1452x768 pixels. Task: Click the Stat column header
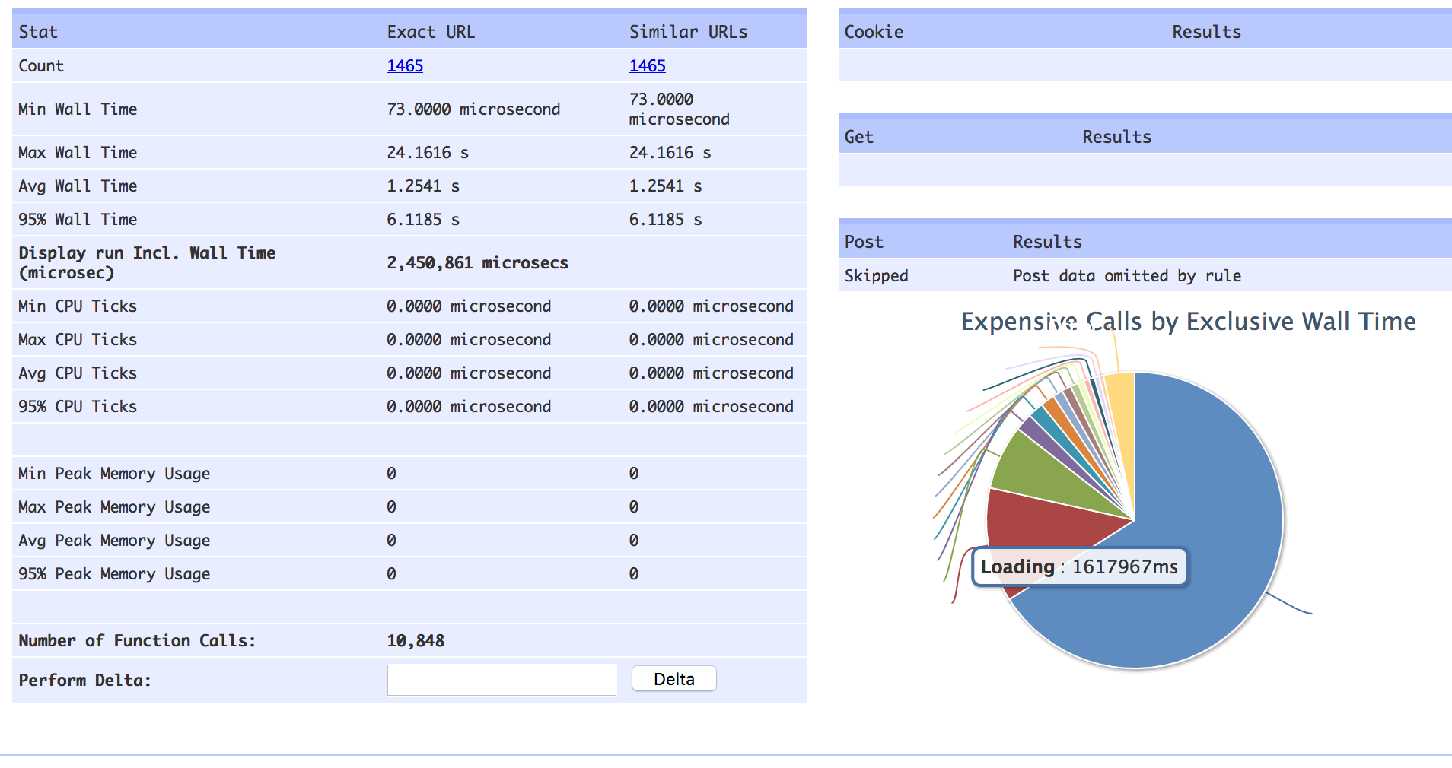tap(38, 32)
